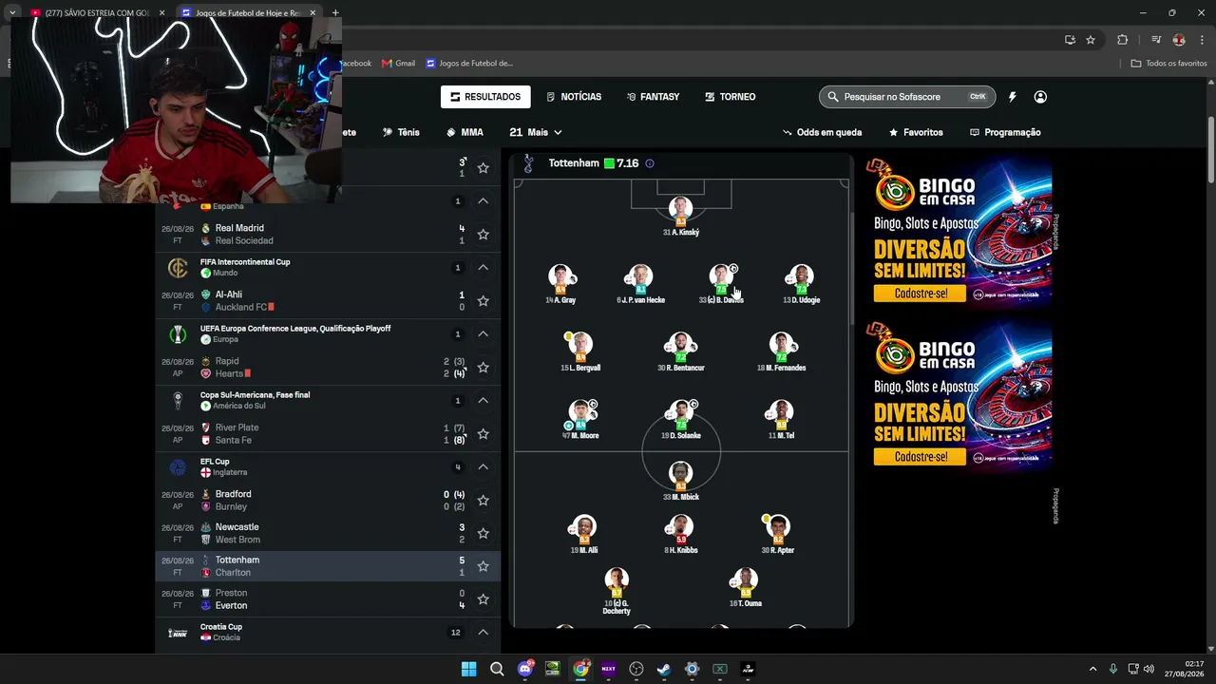Click the info icon next to Tottenham 7.16
This screenshot has height=684, width=1216.
coord(650,163)
